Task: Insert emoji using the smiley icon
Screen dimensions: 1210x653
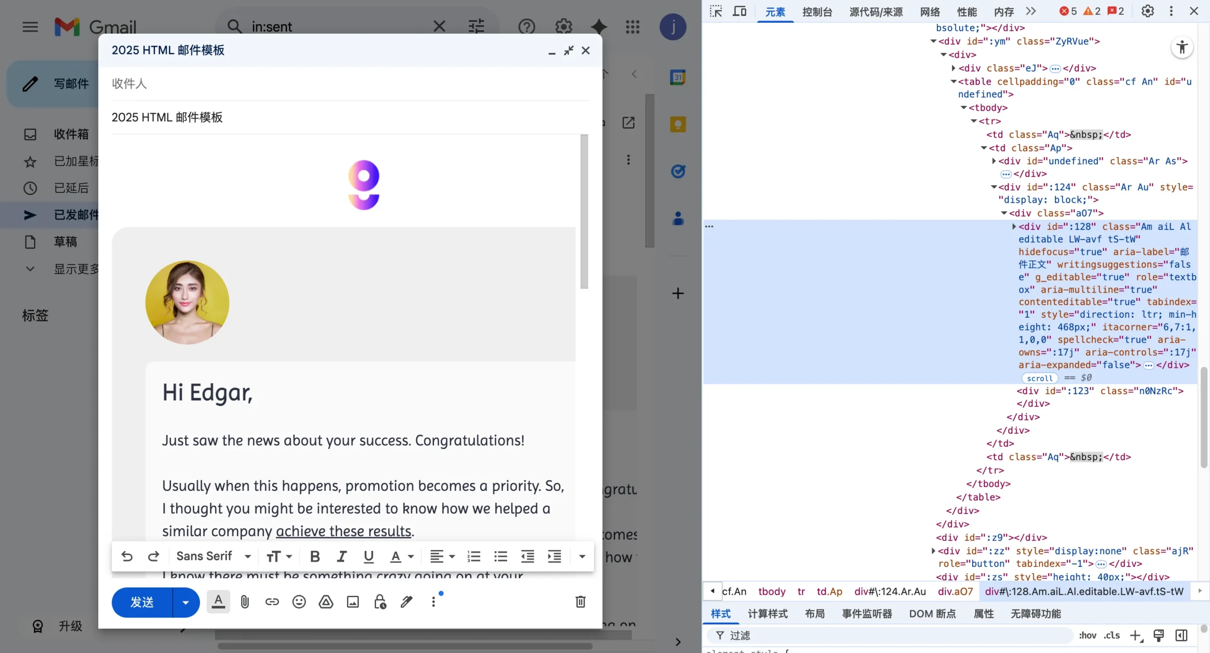Action: (299, 602)
